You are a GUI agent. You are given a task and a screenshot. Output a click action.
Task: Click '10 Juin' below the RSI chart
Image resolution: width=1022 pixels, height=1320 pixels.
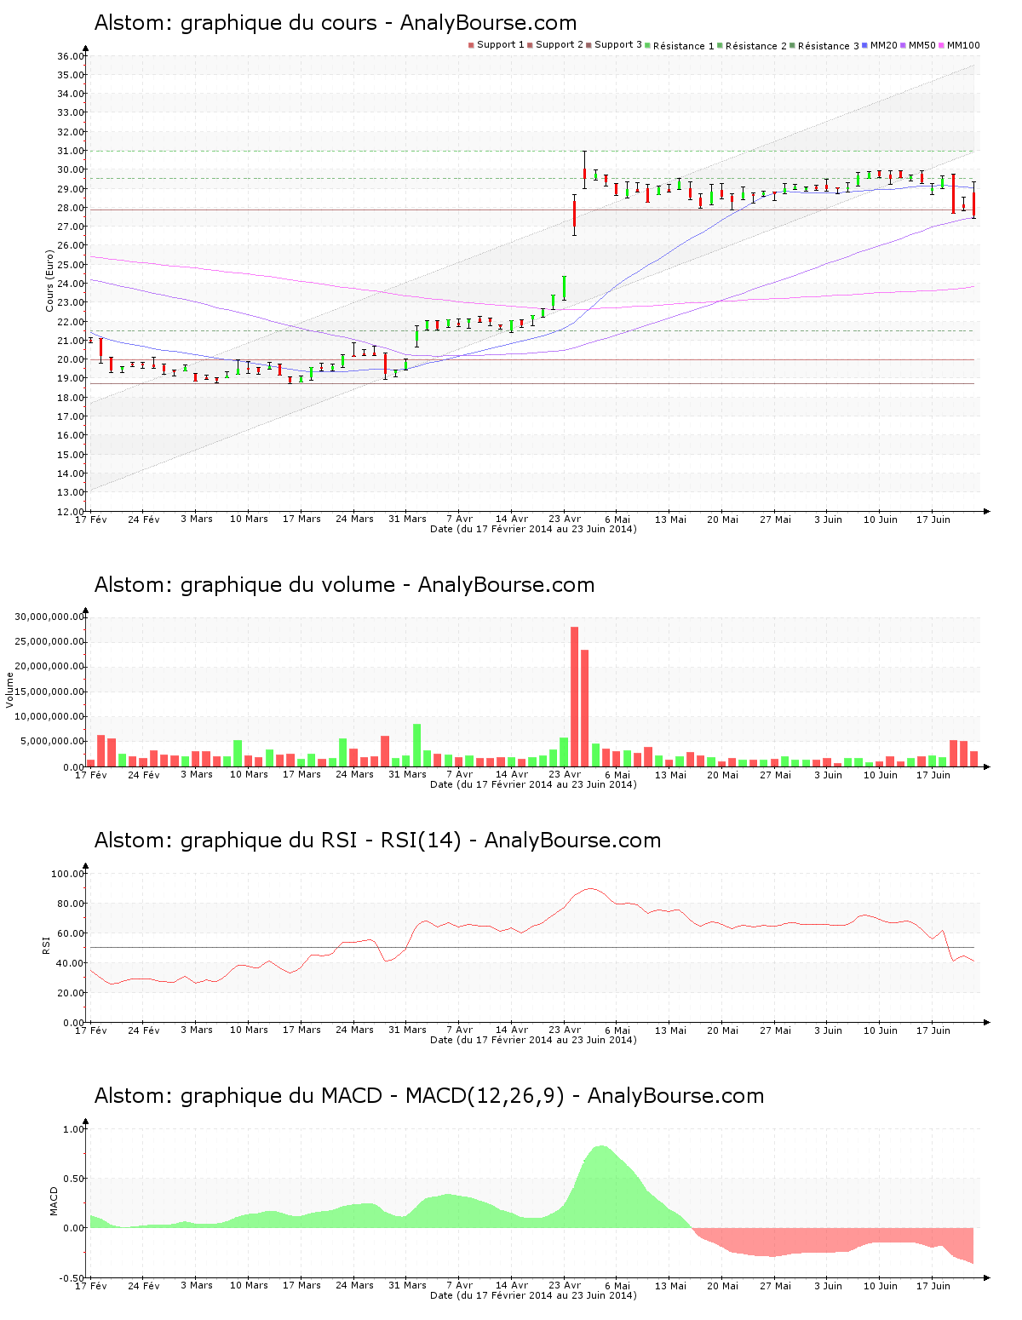[881, 1030]
